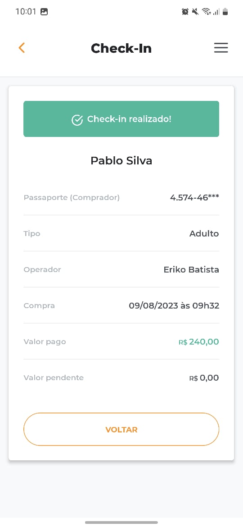Tap operator name Eriko Batista
Viewport: 243px width, 527px height.
(x=191, y=269)
